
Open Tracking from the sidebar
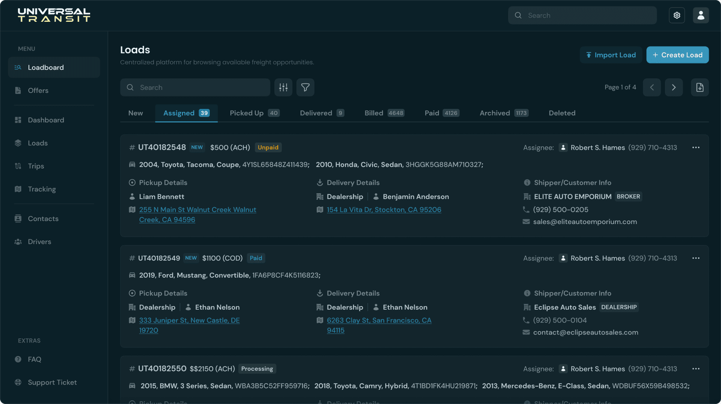tap(42, 189)
